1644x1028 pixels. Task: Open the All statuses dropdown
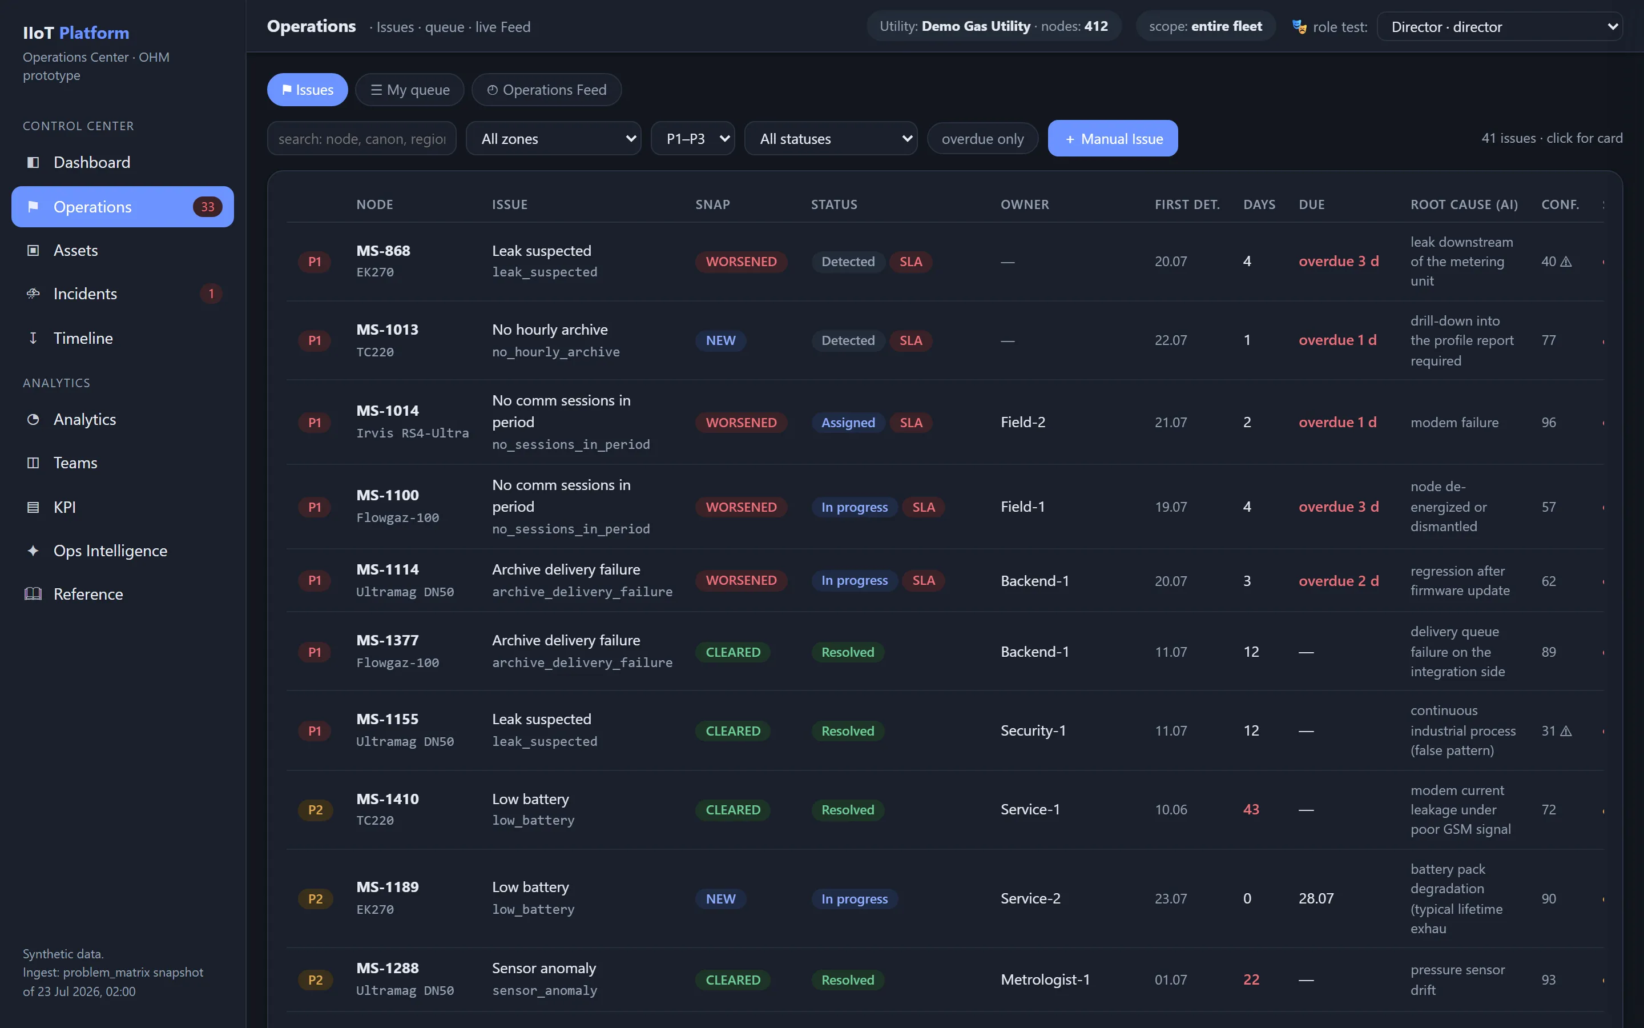pos(831,139)
